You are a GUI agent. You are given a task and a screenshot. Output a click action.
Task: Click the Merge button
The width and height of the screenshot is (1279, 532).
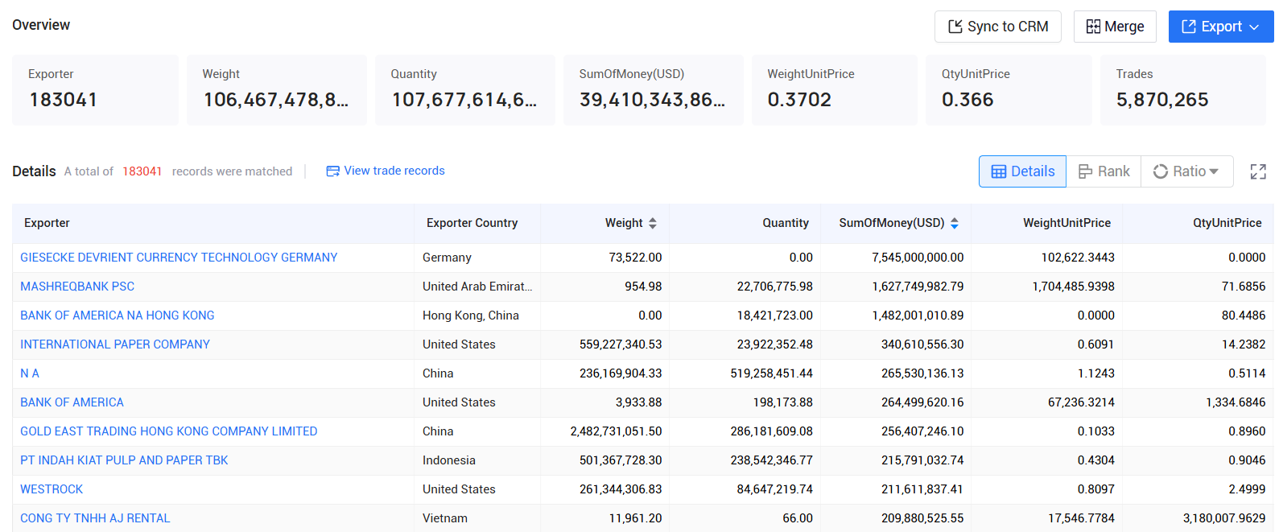click(x=1115, y=27)
